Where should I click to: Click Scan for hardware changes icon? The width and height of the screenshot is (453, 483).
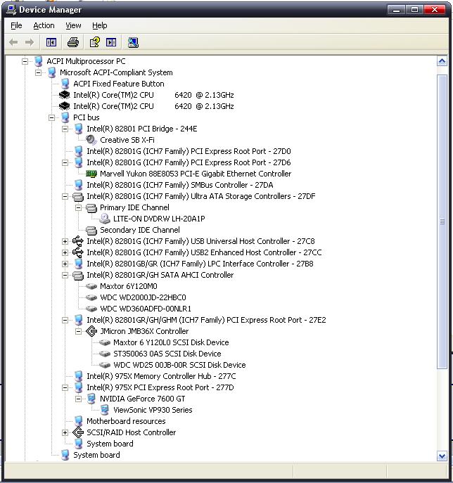pyautogui.click(x=133, y=42)
